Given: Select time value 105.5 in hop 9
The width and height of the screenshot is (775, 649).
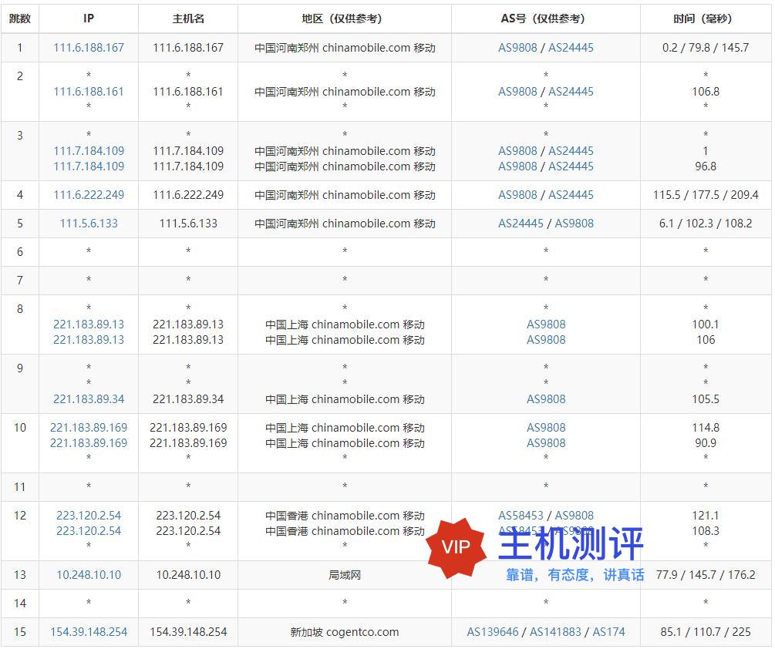Looking at the screenshot, I should coord(706,399).
